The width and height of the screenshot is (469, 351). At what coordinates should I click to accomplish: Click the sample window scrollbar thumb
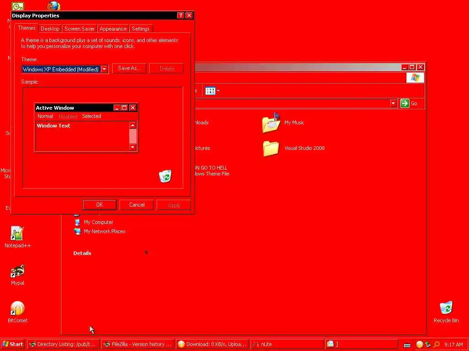(133, 136)
